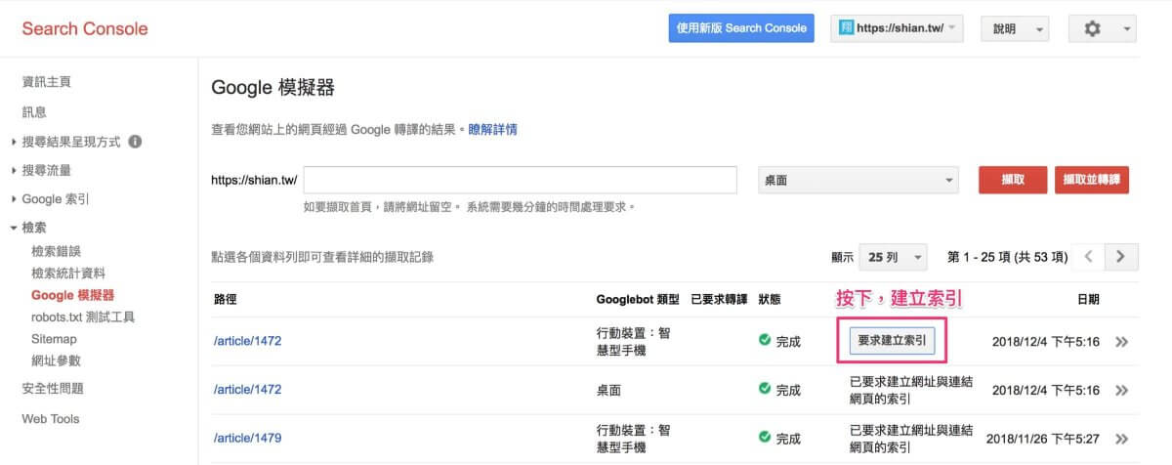Image resolution: width=1172 pixels, height=465 pixels.
Task: Open robots.txt 測試工具 in sidebar
Action: click(x=83, y=317)
